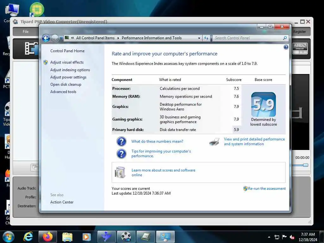Click Register in Tipard window
The width and height of the screenshot is (324, 243).
click(300, 32)
